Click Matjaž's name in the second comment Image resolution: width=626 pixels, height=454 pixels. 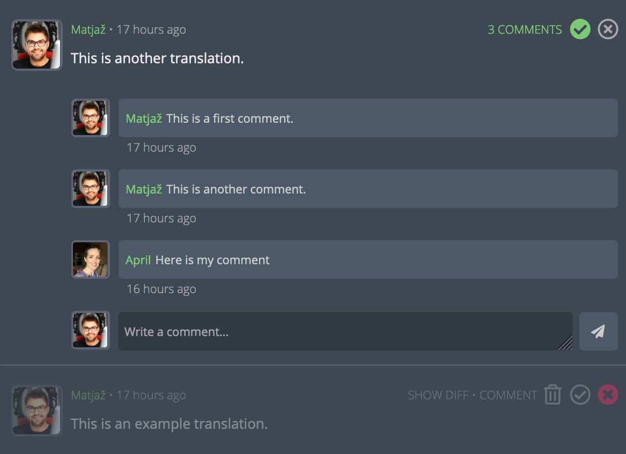point(144,190)
